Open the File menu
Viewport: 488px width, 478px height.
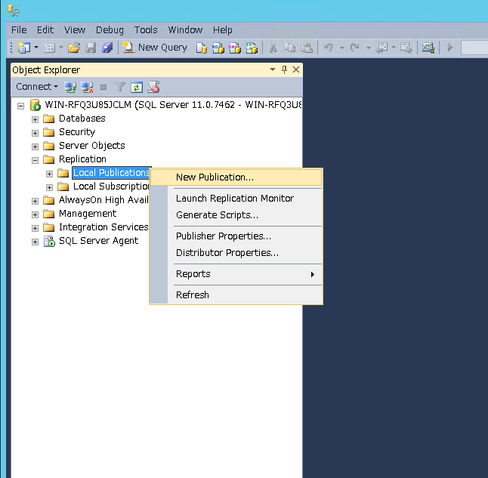(19, 30)
